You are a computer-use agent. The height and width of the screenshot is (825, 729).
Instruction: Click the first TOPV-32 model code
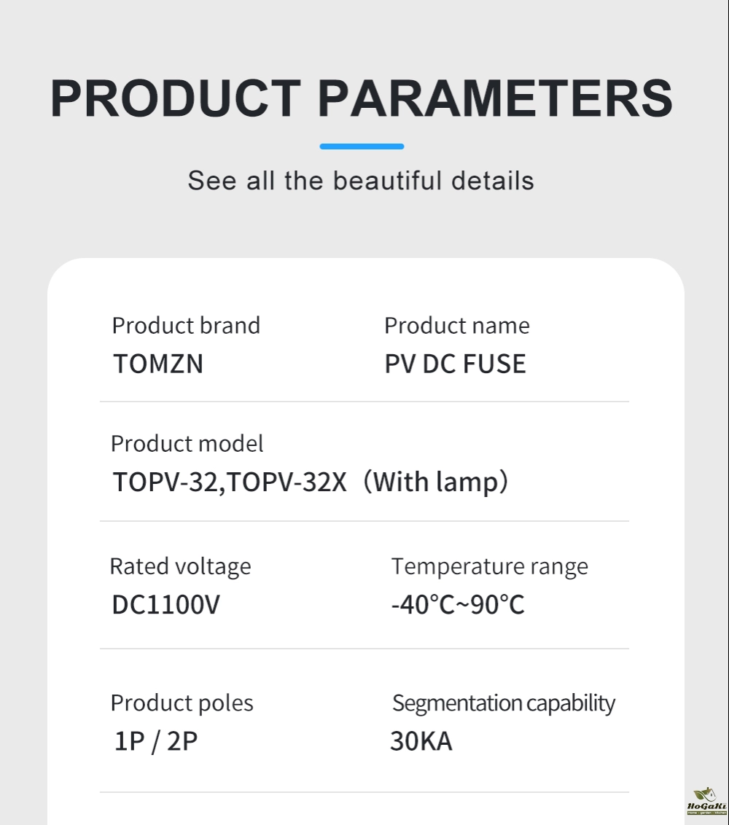165,482
